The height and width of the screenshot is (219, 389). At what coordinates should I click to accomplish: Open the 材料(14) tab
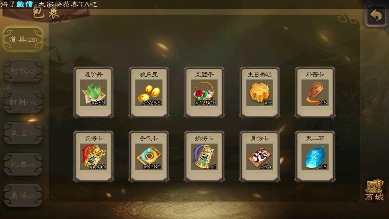(23, 102)
